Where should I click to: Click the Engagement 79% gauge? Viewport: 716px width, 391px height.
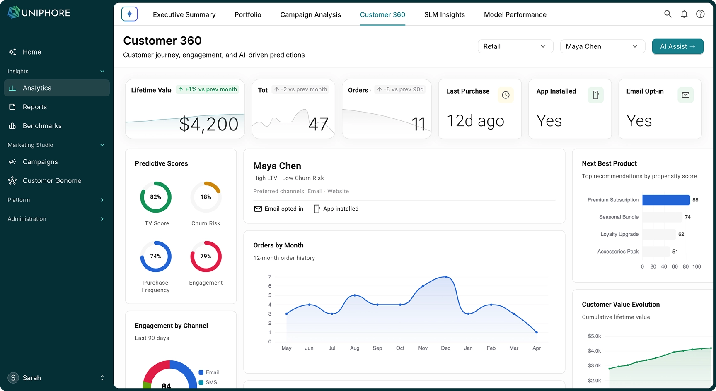(x=206, y=257)
